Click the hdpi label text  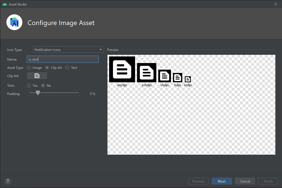point(178,85)
